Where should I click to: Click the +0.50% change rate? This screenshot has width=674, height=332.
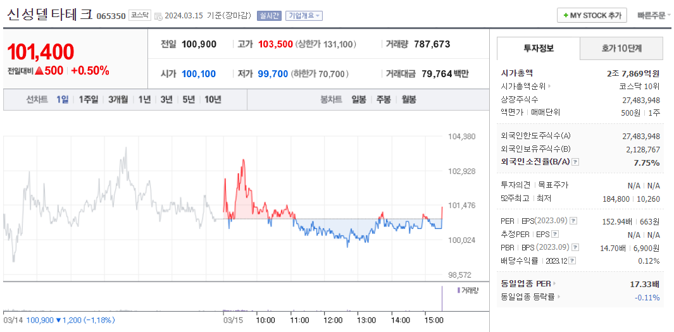[90, 71]
